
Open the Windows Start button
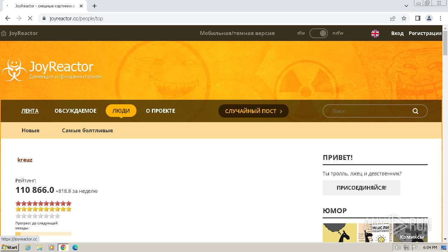10,247
